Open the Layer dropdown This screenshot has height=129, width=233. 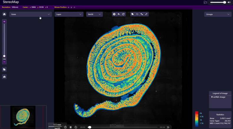(x=69, y=14)
